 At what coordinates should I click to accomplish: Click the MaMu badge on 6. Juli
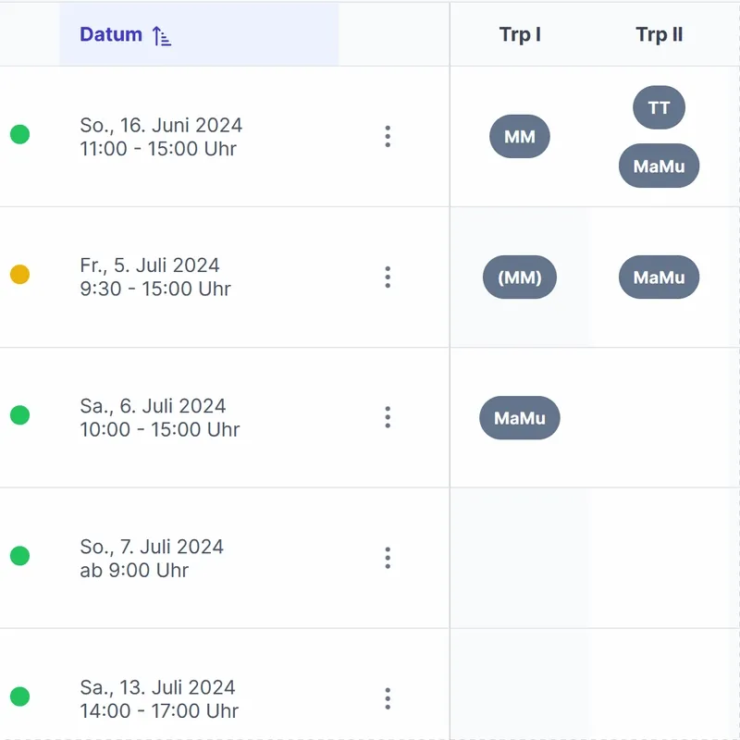pyautogui.click(x=520, y=418)
